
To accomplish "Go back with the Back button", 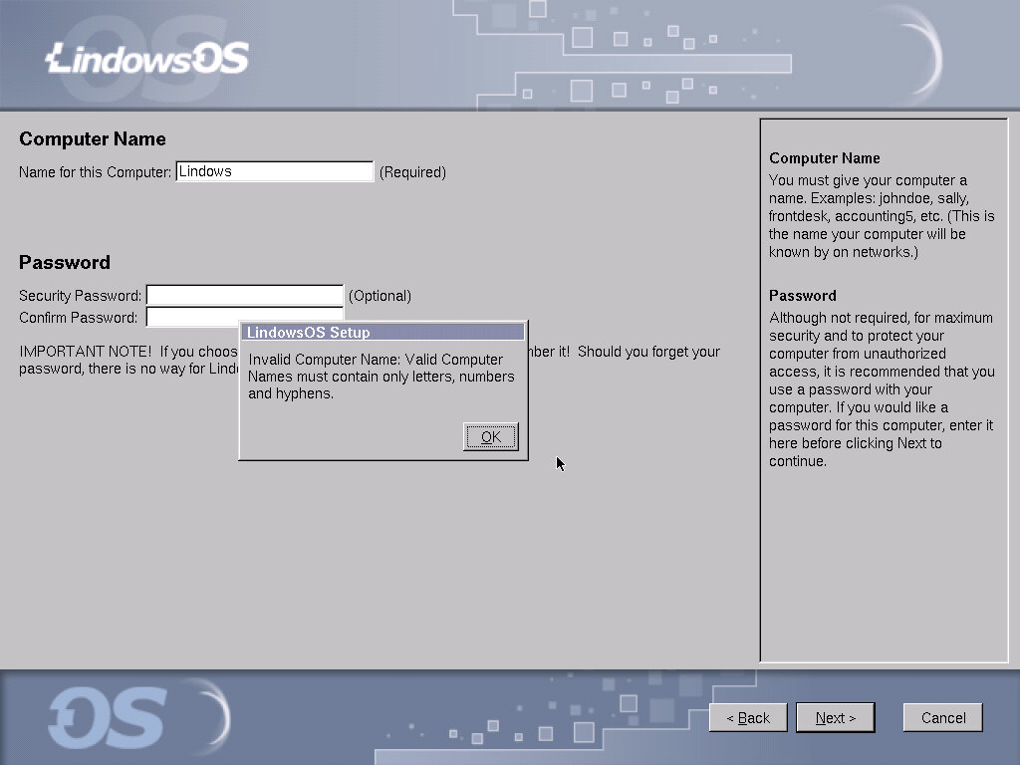I will pos(748,717).
